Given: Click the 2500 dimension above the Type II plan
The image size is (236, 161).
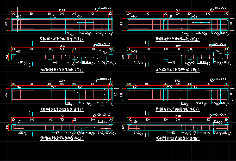Looking at the screenshot, I should 62,81.
